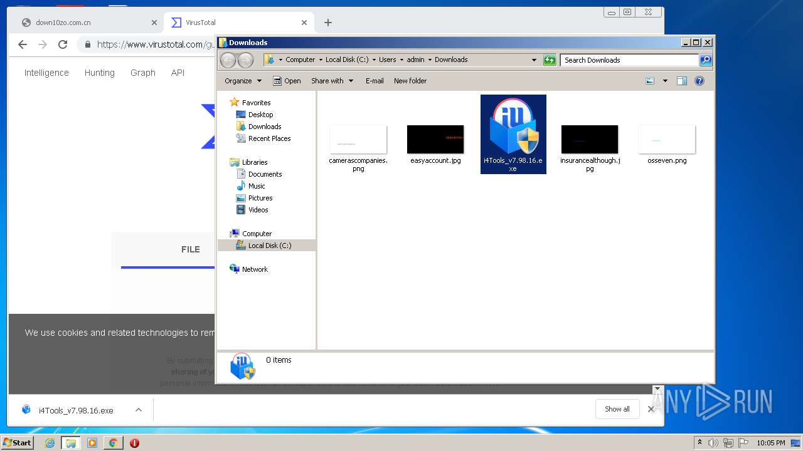Open Graph on VirusTotal page
803x451 pixels.
[x=143, y=73]
